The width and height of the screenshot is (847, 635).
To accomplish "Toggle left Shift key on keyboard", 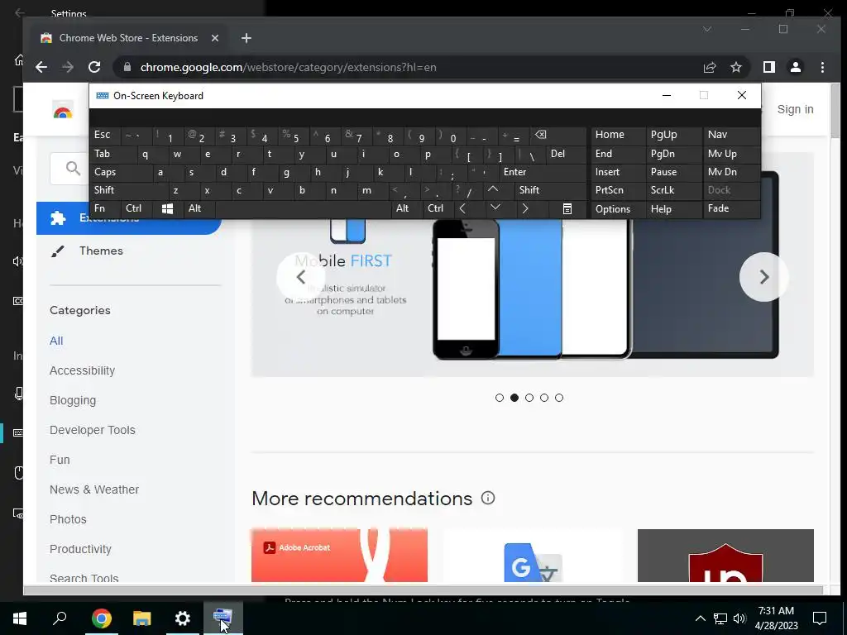I will click(130, 190).
